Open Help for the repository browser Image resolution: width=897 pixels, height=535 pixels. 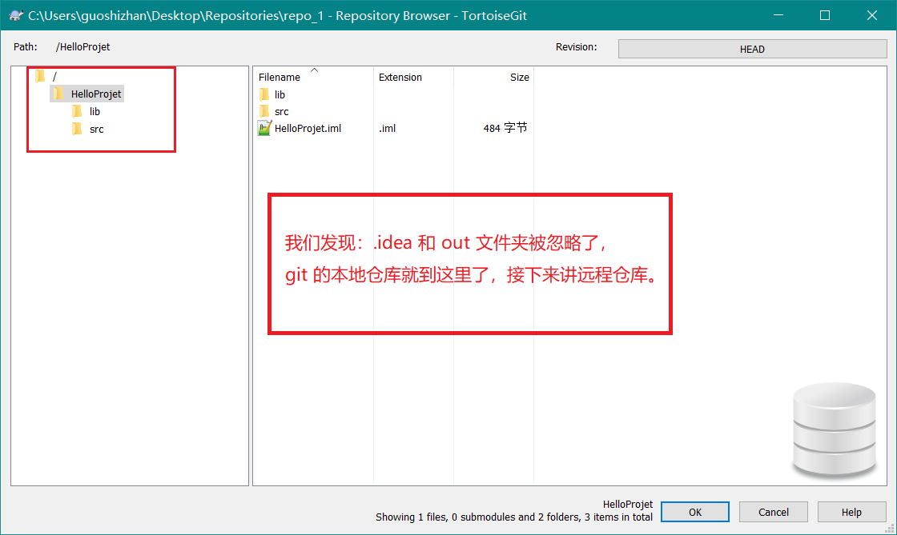point(851,512)
